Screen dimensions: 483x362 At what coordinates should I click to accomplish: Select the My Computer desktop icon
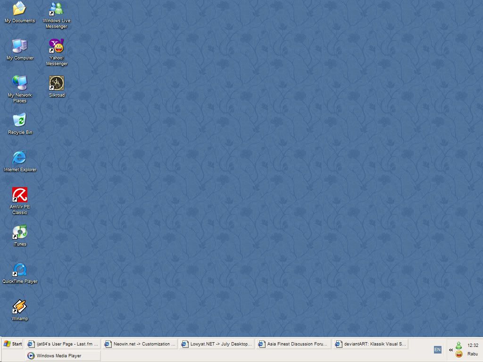pyautogui.click(x=19, y=46)
